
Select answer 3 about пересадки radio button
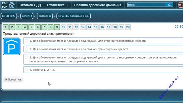click(x=26, y=57)
